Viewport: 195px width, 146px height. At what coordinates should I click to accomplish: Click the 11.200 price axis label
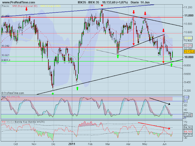(188, 7)
